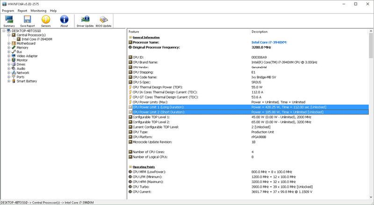The image size is (374, 205).
Task: Select the Video Adapter tree item
Action: click(27, 56)
